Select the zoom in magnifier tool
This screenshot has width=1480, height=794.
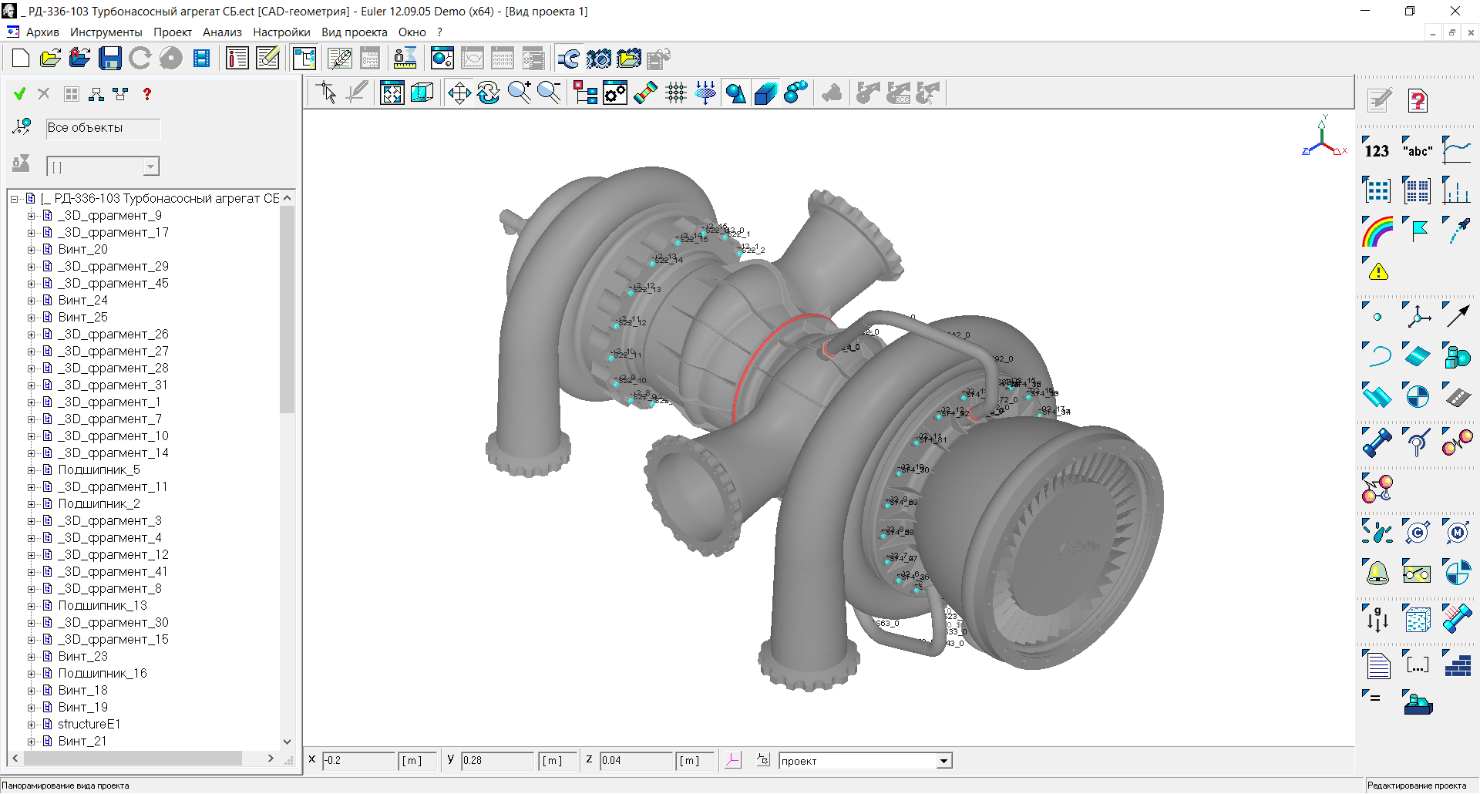pos(519,93)
